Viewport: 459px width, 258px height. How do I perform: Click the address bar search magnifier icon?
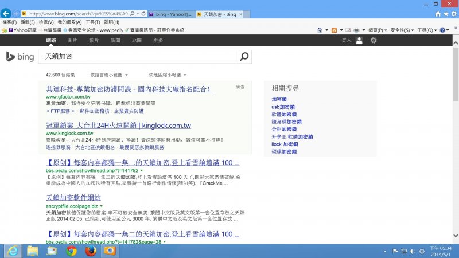click(x=132, y=14)
